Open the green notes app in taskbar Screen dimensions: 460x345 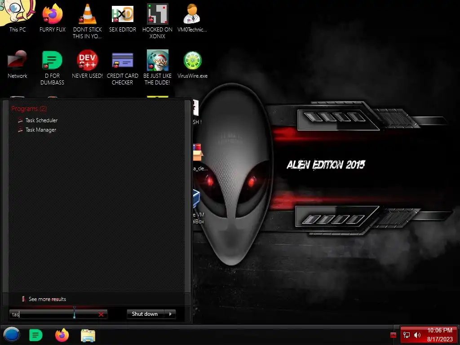[36, 335]
